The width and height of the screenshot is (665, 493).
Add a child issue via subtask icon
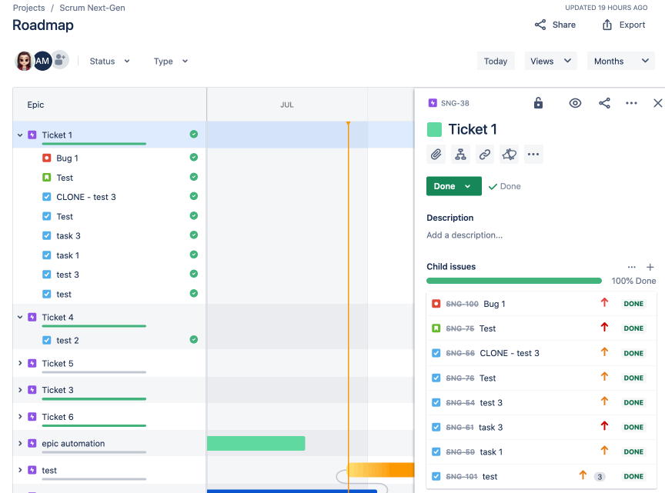(460, 154)
